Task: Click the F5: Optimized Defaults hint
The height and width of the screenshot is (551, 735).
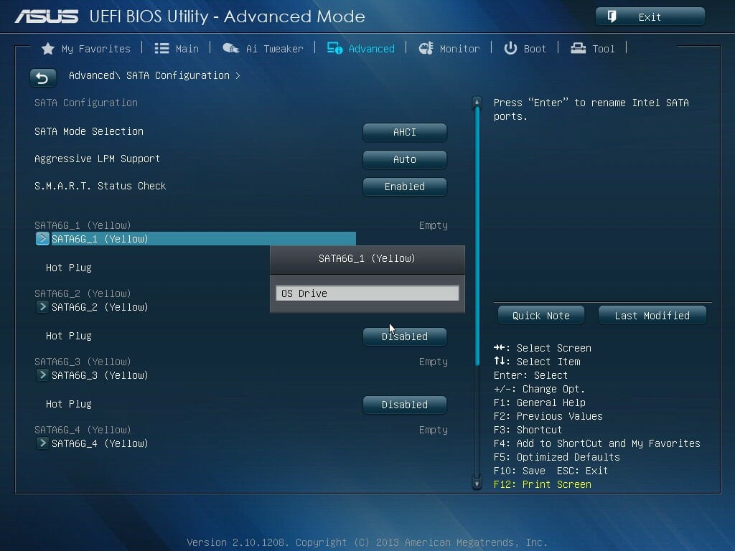Action: (557, 457)
